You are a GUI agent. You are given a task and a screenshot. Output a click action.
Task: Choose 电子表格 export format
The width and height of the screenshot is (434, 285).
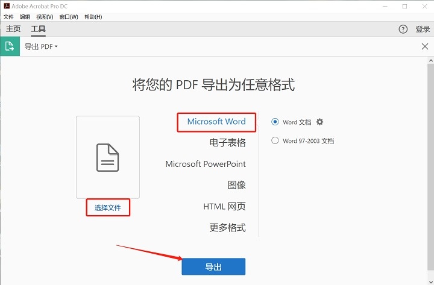pyautogui.click(x=227, y=143)
